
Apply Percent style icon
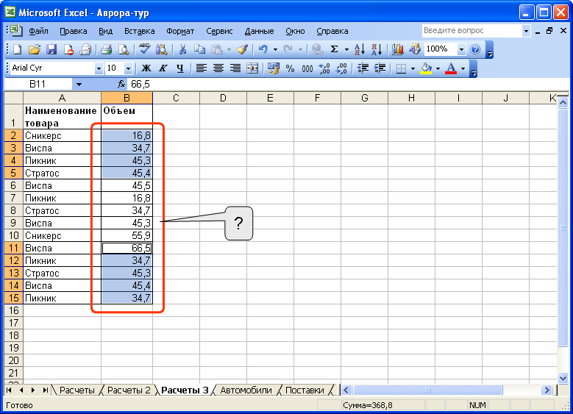pyautogui.click(x=290, y=68)
